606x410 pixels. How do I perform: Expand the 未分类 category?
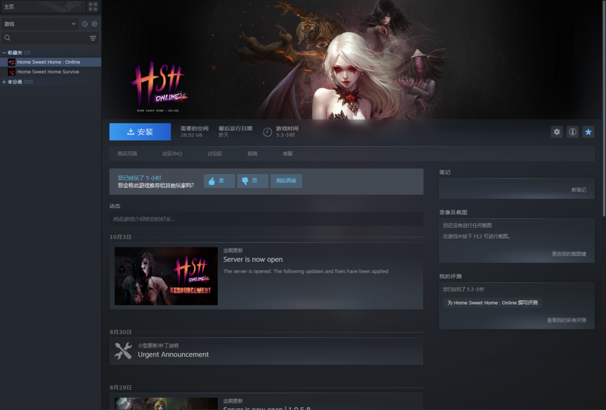coord(4,82)
